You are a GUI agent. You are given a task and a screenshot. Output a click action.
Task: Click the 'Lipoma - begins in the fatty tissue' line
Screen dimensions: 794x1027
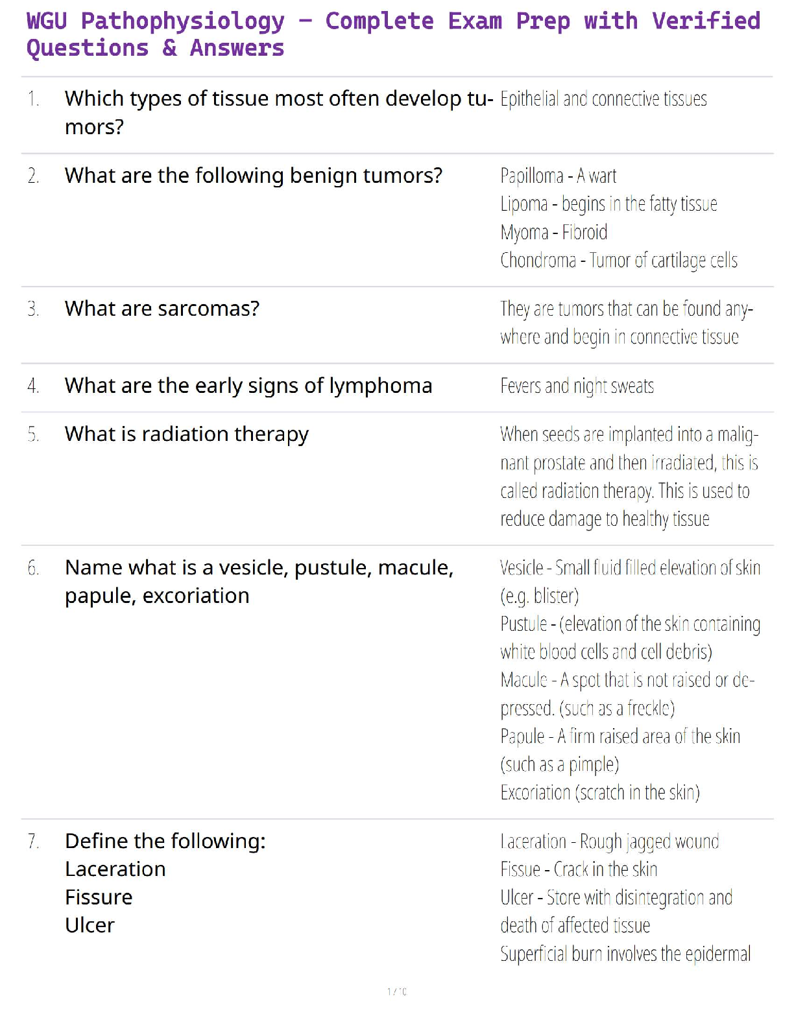(x=608, y=204)
